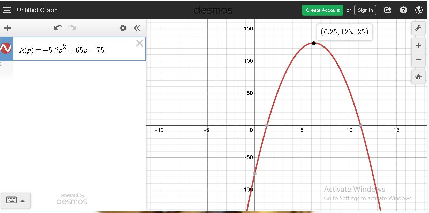
Task: Open the Help menu icon
Action: coord(403,10)
